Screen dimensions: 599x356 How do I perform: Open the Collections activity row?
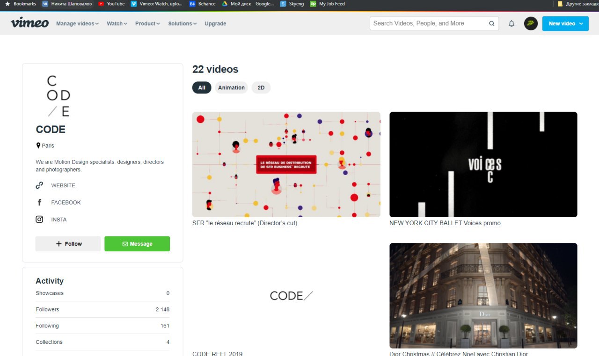[x=102, y=342]
